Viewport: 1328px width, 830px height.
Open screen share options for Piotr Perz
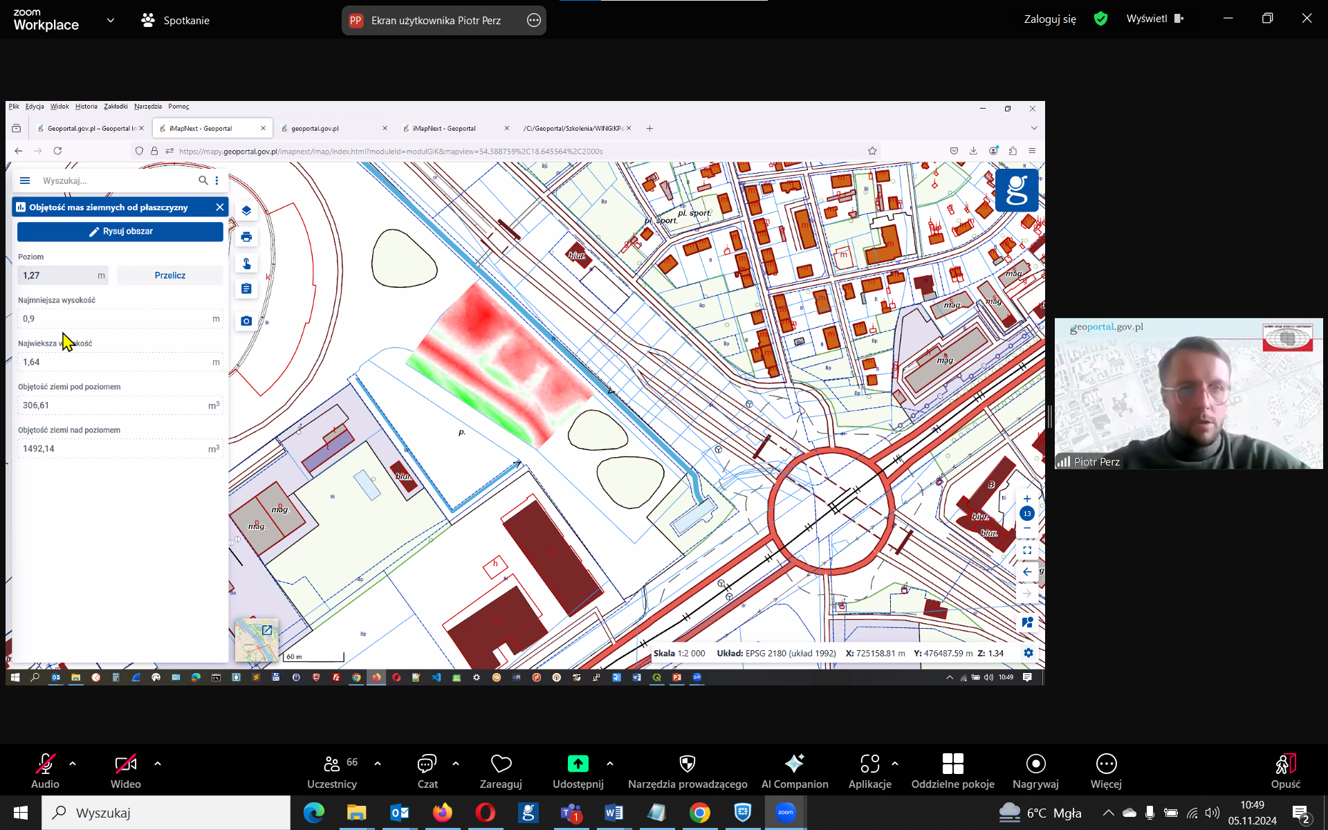pyautogui.click(x=534, y=20)
